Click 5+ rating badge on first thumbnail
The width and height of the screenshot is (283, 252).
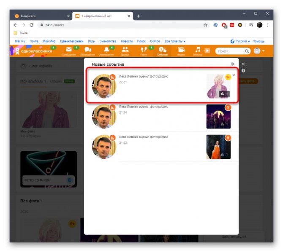(x=228, y=77)
